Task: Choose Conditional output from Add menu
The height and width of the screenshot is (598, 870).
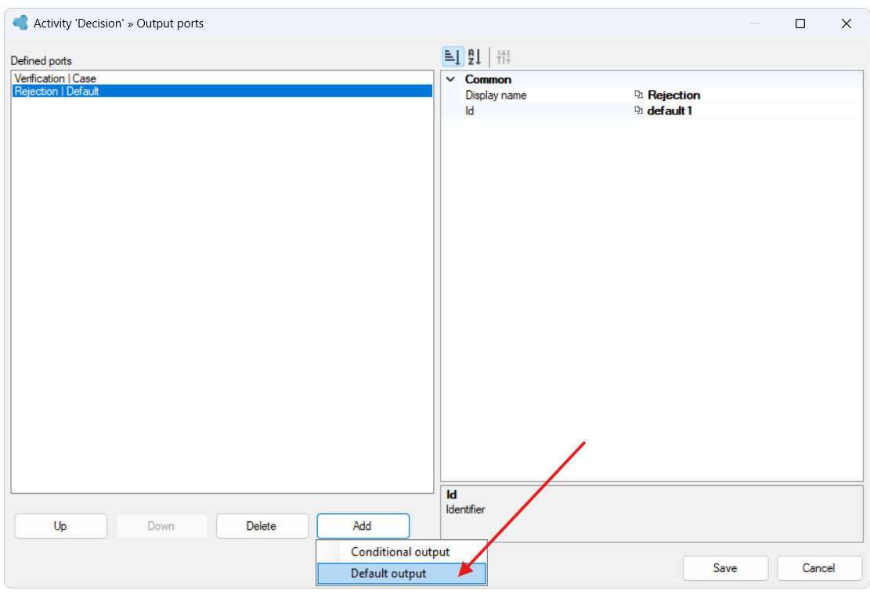Action: point(402,552)
